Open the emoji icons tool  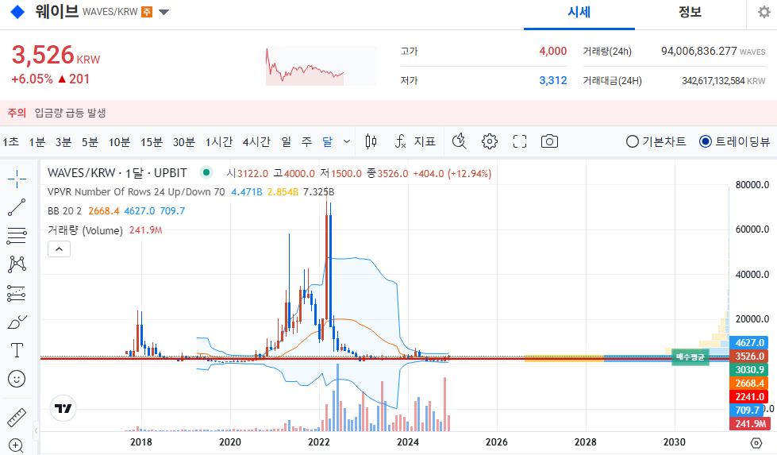(17, 380)
